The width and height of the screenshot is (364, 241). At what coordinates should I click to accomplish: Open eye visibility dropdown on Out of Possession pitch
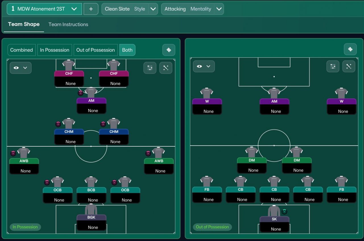204,66
